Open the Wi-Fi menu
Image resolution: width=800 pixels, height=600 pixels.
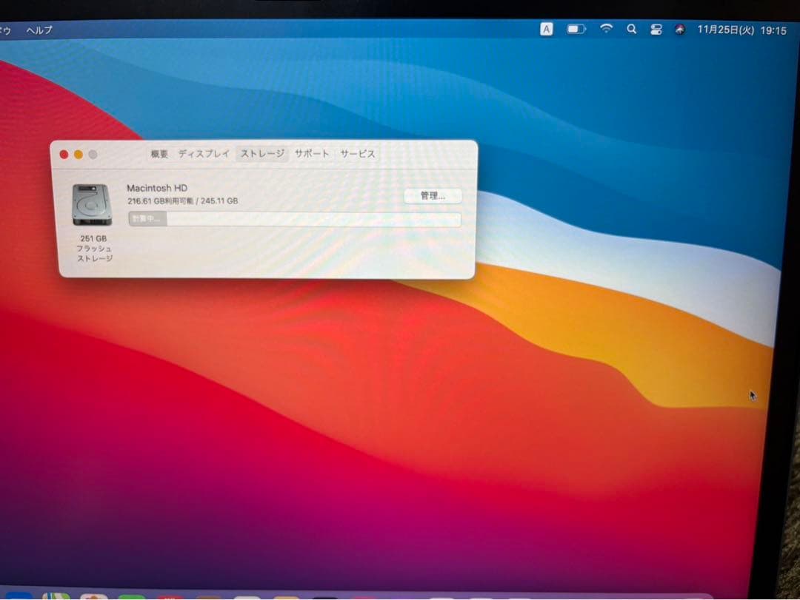[x=607, y=29]
